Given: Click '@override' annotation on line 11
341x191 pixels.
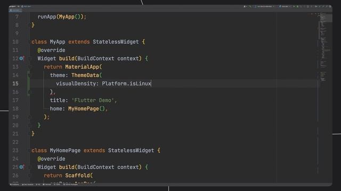Looking at the screenshot, I should [x=51, y=50].
